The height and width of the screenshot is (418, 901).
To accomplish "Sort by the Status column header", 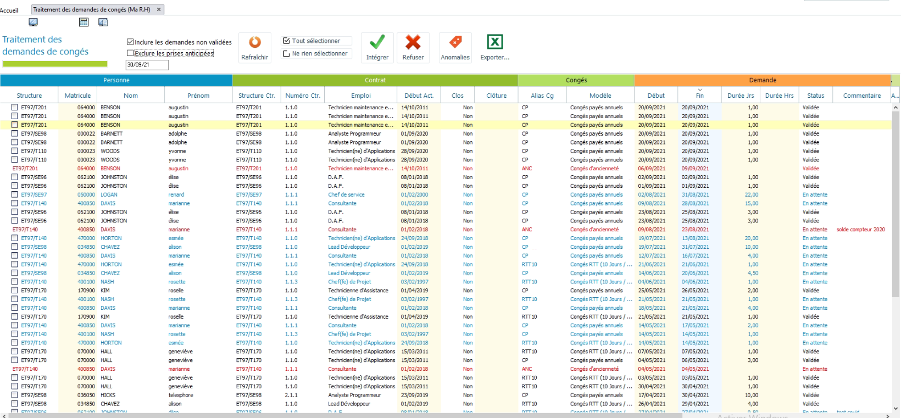I will [x=816, y=96].
